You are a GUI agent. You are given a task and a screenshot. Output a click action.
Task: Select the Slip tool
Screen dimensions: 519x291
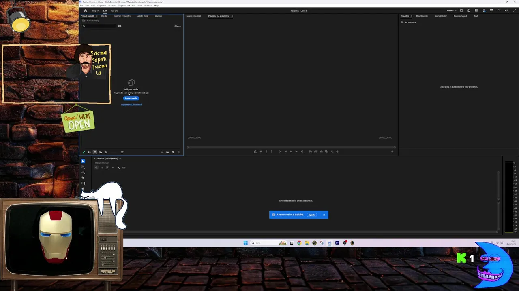[83, 183]
